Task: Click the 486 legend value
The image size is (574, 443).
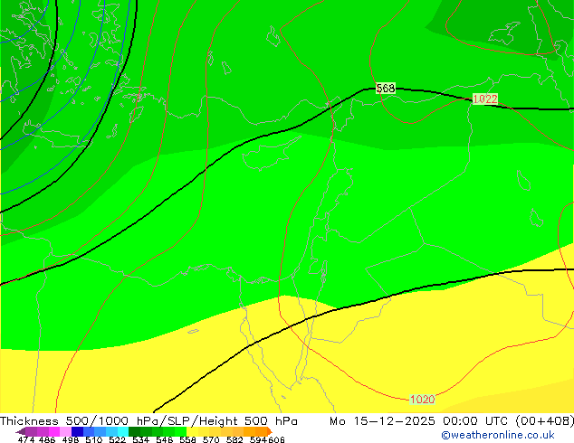Action: 47,439
